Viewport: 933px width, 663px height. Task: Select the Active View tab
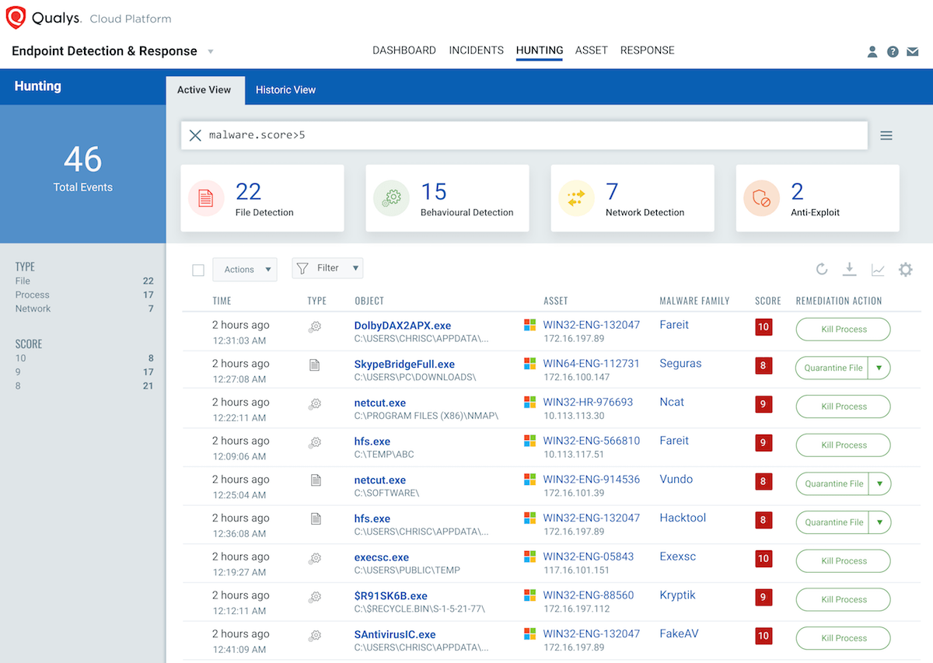[x=204, y=90]
